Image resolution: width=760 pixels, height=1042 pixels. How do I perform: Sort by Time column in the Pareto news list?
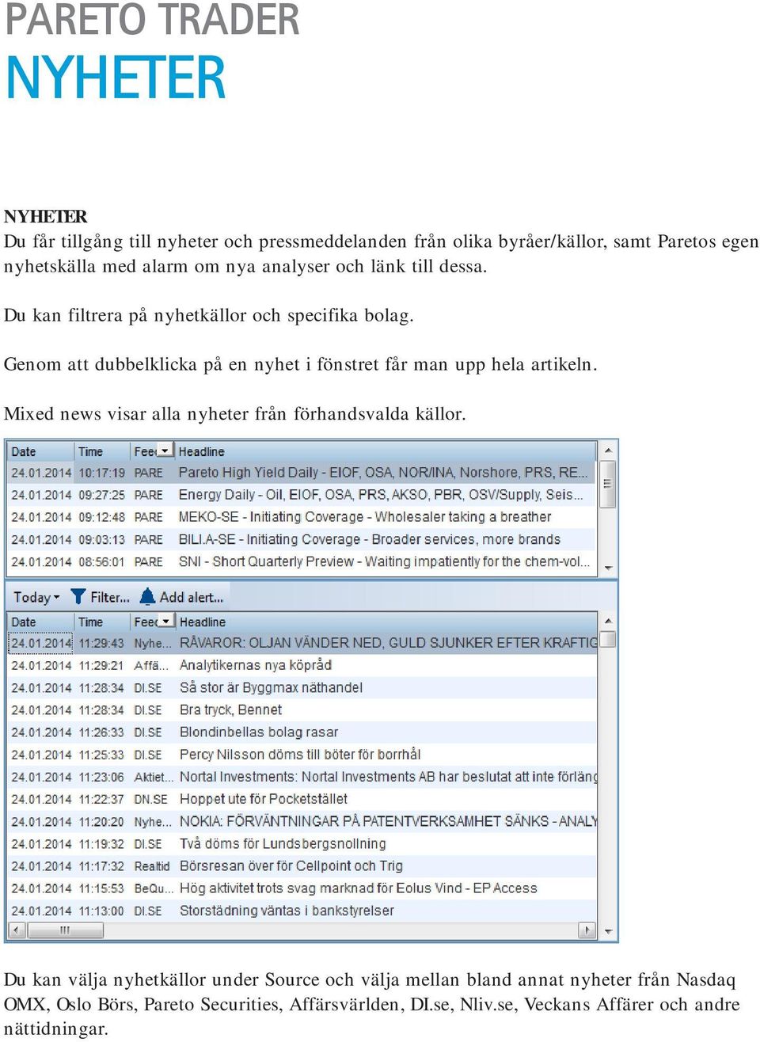coord(90,451)
